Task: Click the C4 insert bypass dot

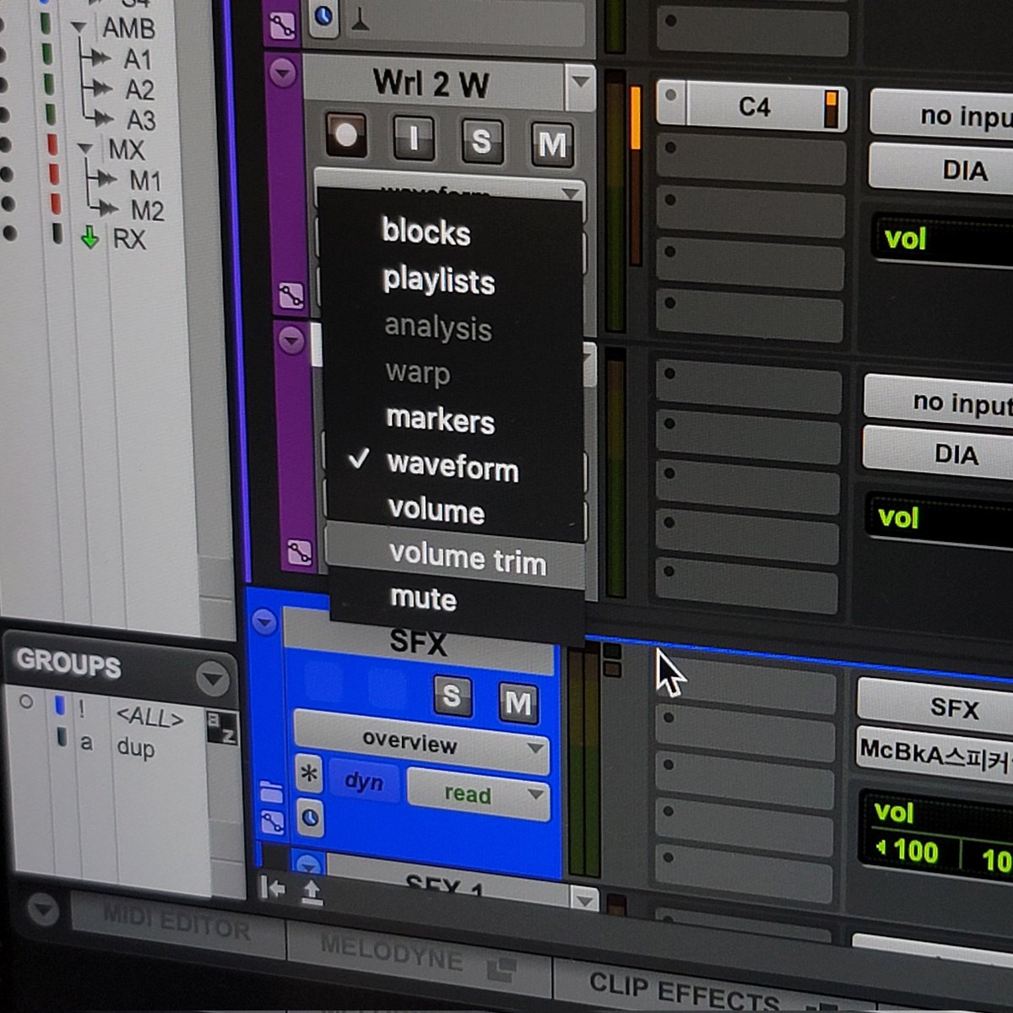Action: [x=671, y=95]
